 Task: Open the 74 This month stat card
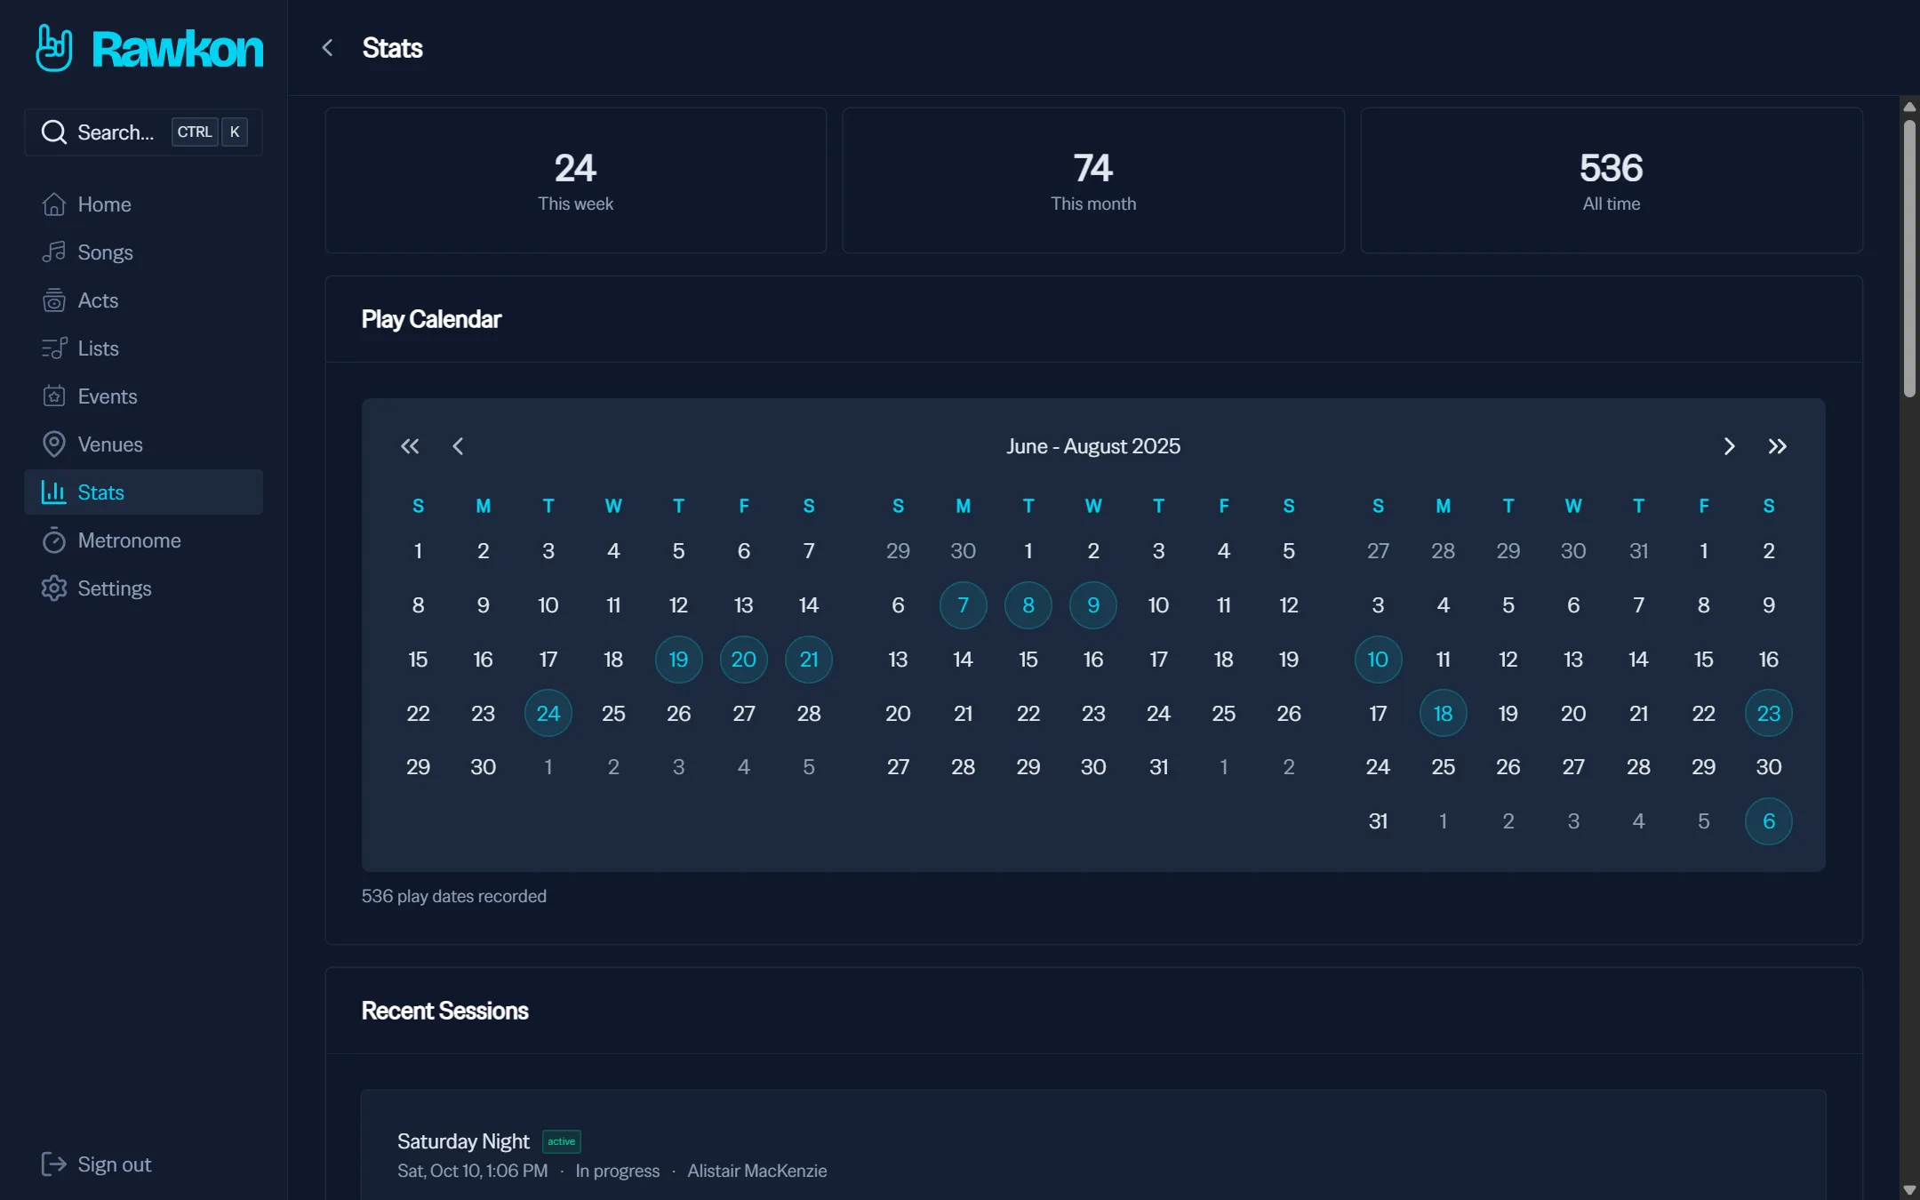[x=1093, y=180]
